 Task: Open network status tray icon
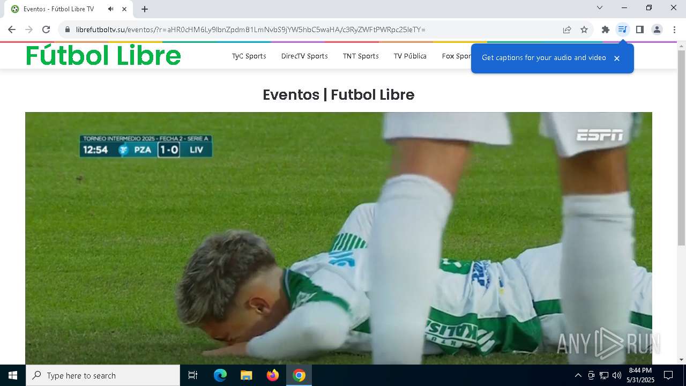(604, 375)
